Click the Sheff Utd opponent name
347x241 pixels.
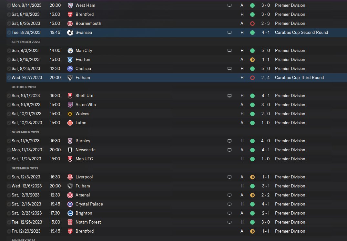point(84,95)
